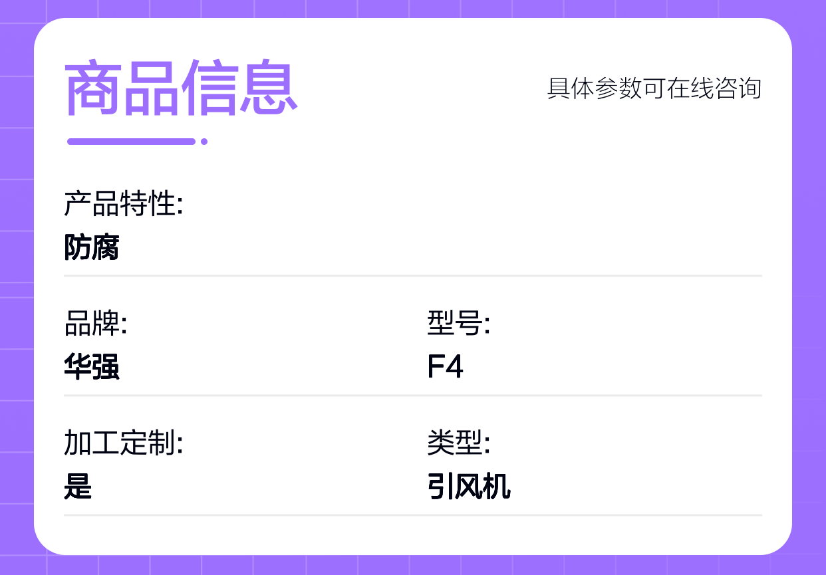
Task: Click the 商品信息 title heading
Action: coord(181,88)
